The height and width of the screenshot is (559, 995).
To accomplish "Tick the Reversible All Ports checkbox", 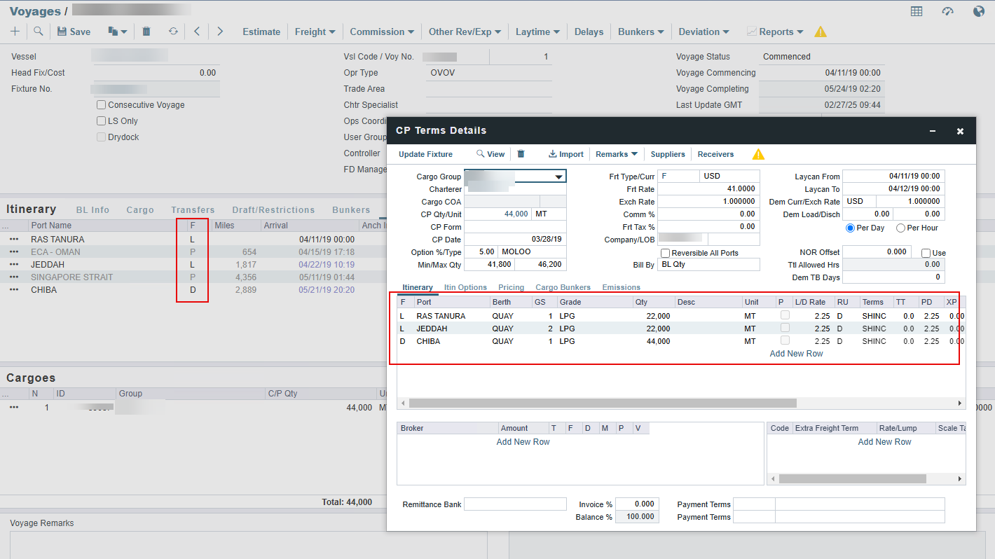I will coord(665,253).
